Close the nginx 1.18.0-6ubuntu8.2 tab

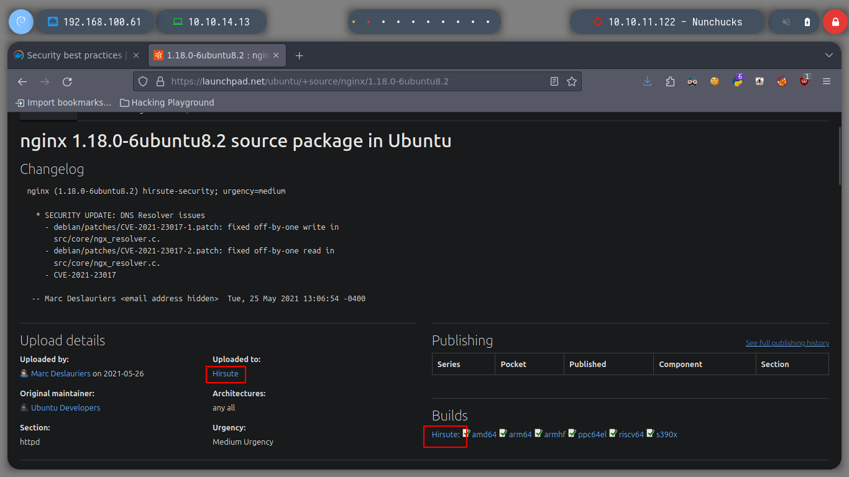click(276, 55)
